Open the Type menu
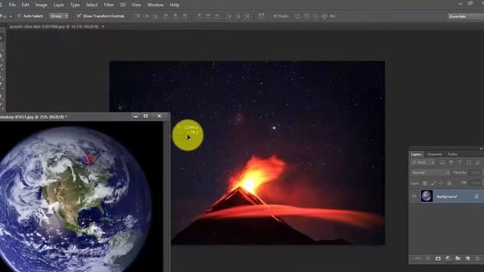 click(75, 5)
